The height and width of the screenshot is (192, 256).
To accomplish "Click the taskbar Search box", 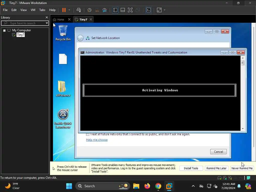I will [103, 186].
